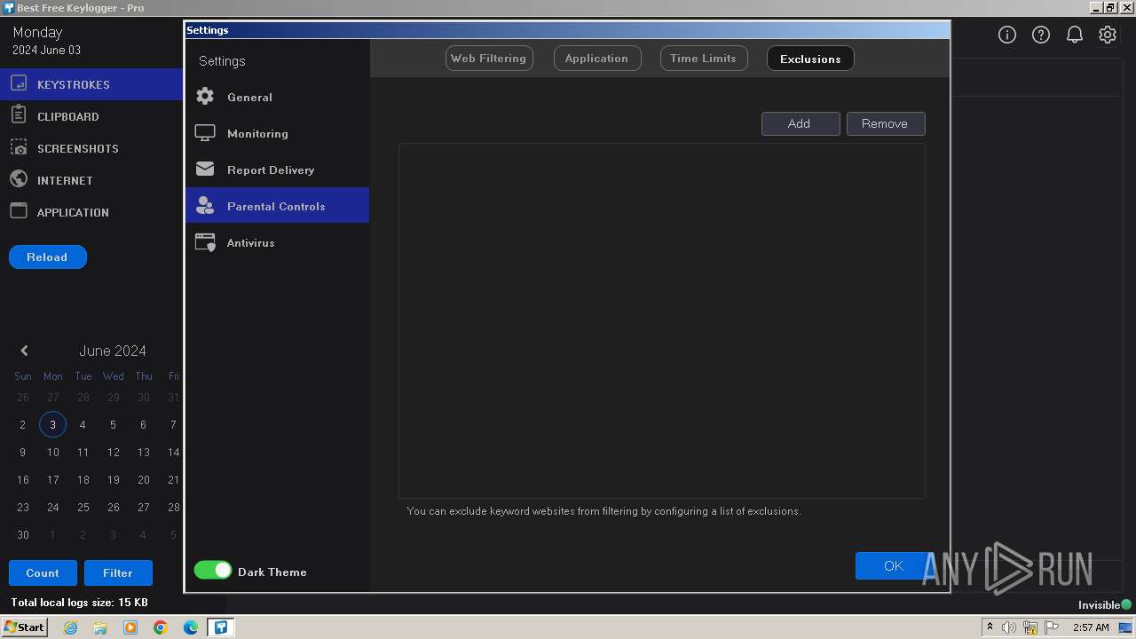Select the Monitoring monitor icon
Viewport: 1136px width, 639px height.
[x=205, y=133]
